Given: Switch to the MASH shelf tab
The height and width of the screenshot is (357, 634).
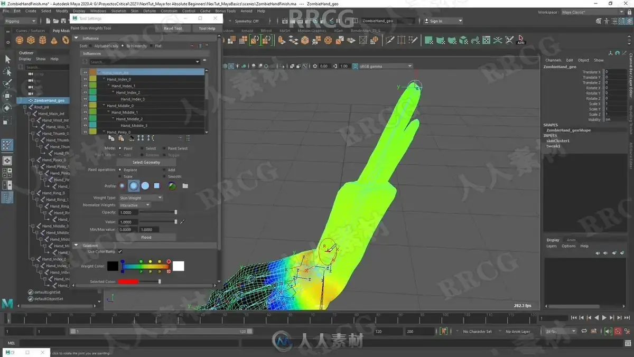Looking at the screenshot, I should [x=285, y=31].
